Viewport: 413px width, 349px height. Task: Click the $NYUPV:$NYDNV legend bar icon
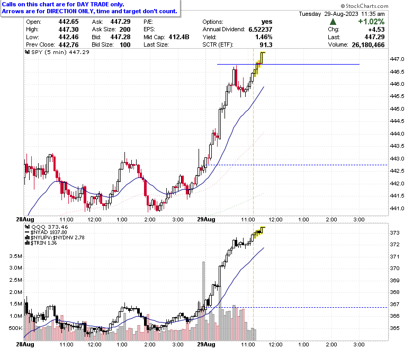tap(27, 238)
